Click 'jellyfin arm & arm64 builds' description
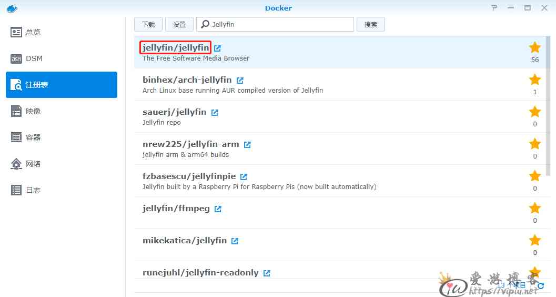Viewport: 556px width, 297px height. (186, 155)
